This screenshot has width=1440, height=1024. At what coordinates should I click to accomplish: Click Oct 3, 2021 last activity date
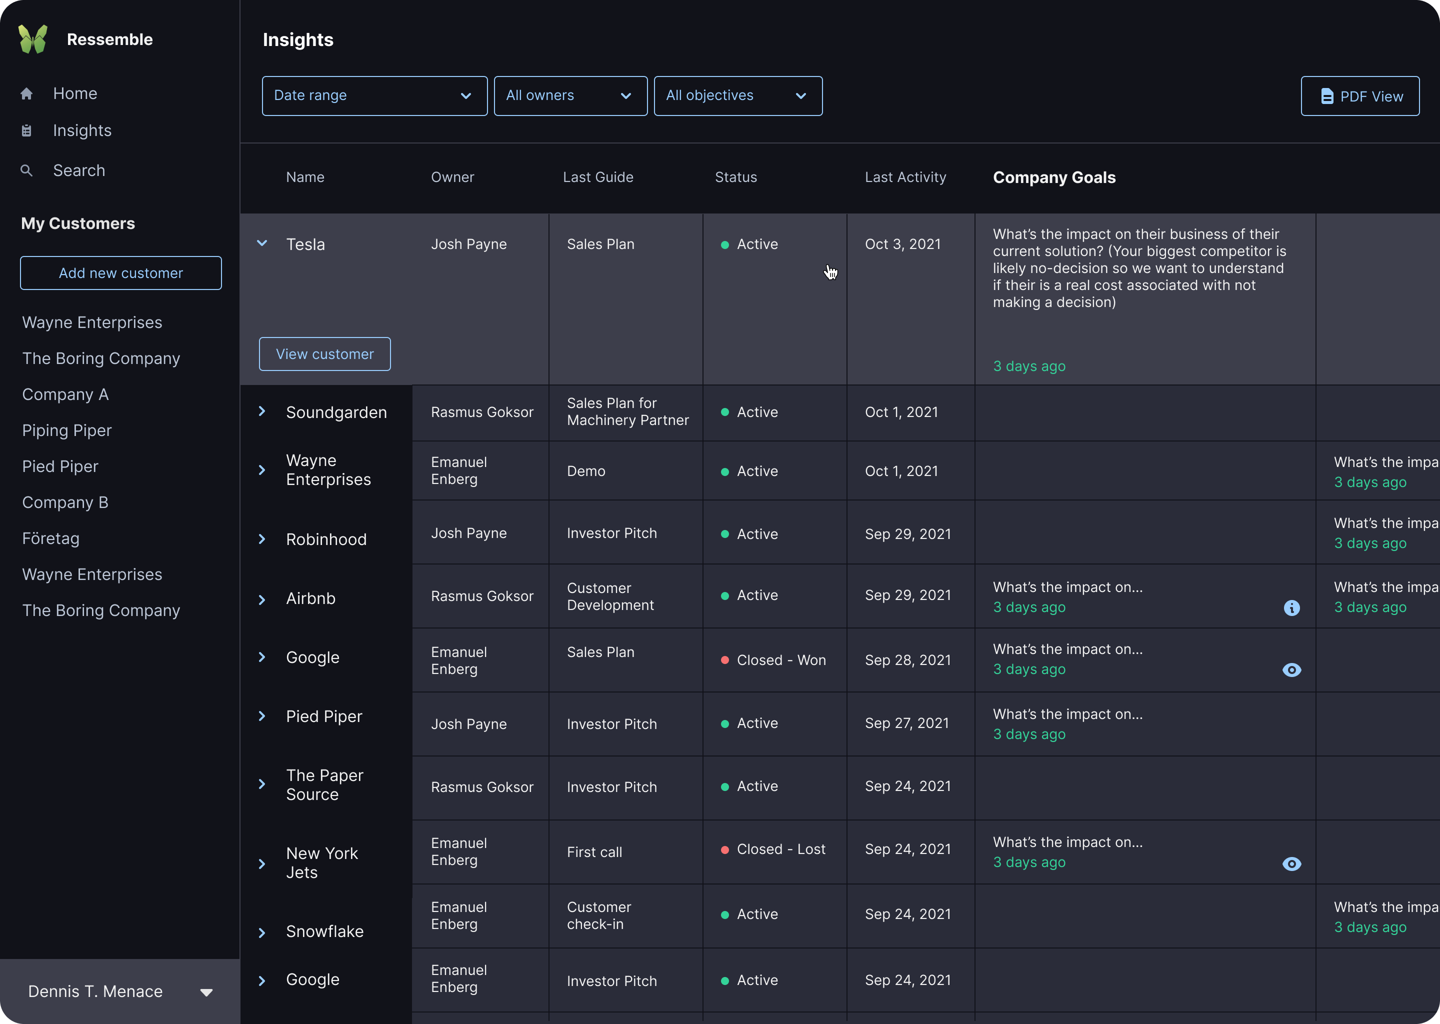tap(903, 244)
